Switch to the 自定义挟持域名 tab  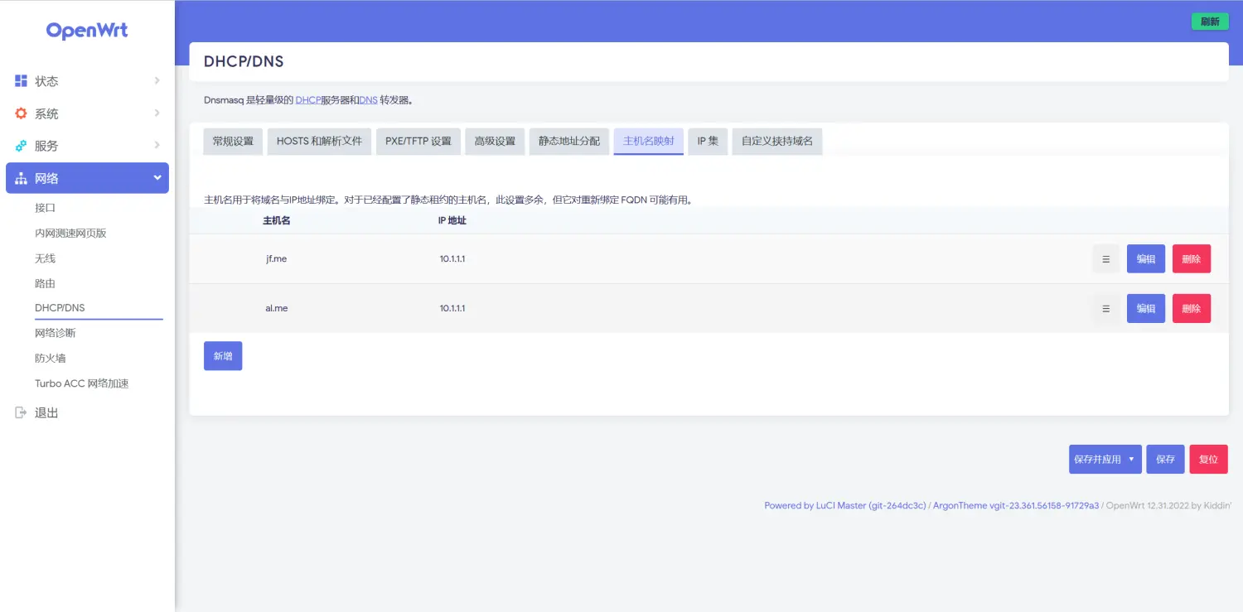point(776,141)
